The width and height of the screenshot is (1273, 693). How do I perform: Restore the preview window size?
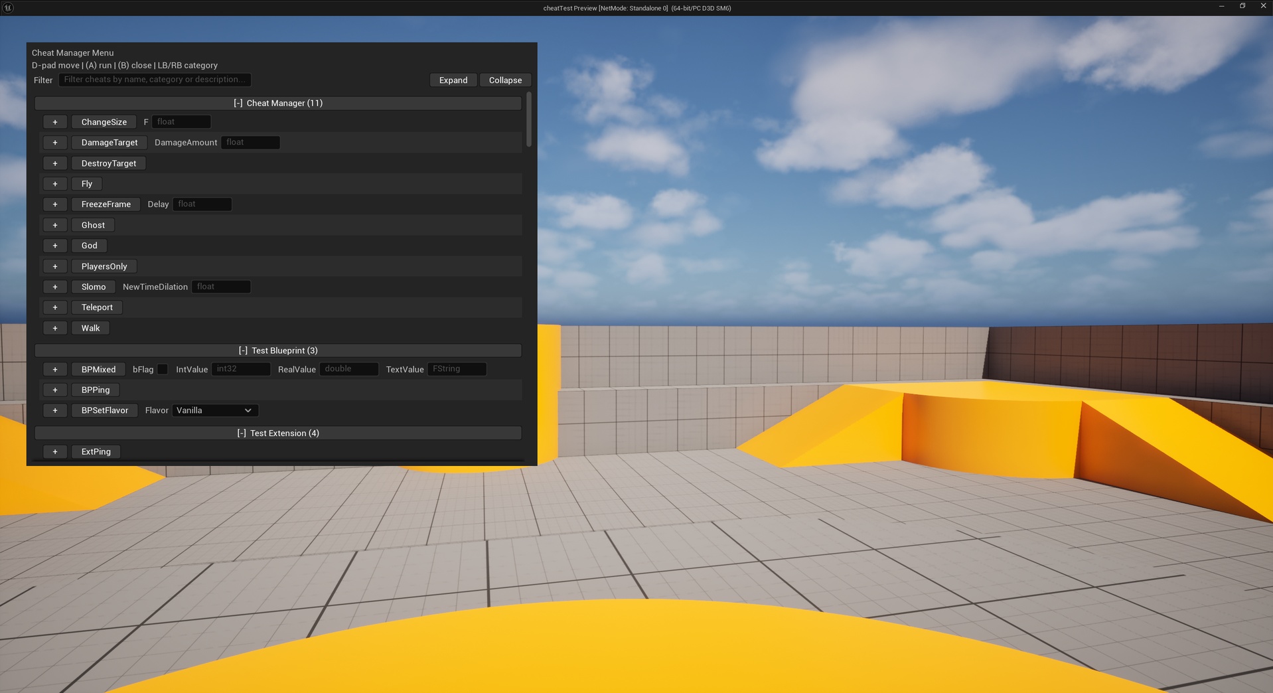1242,6
